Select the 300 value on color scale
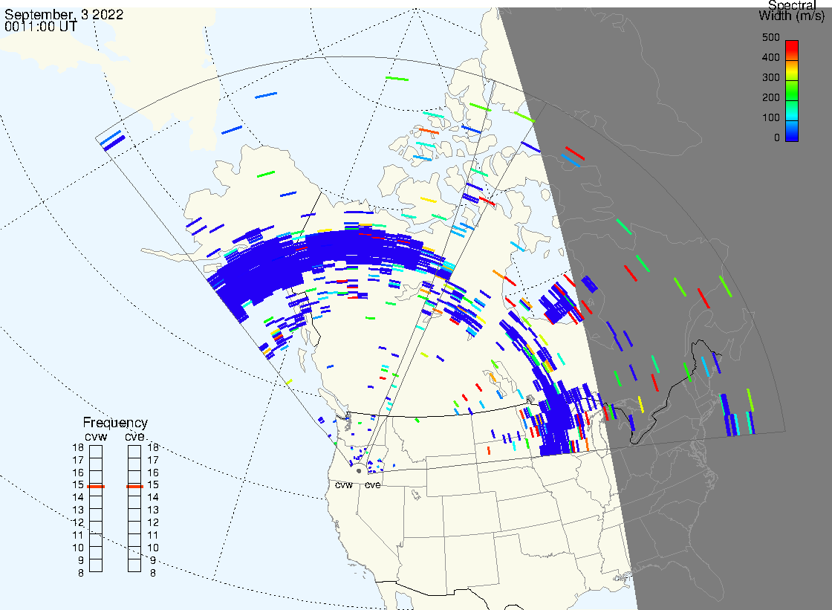 click(771, 77)
